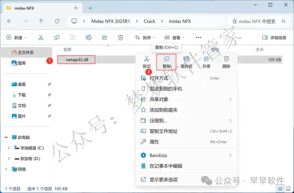
Task: Click 重命名 in the context menu
Action: coord(186,62)
